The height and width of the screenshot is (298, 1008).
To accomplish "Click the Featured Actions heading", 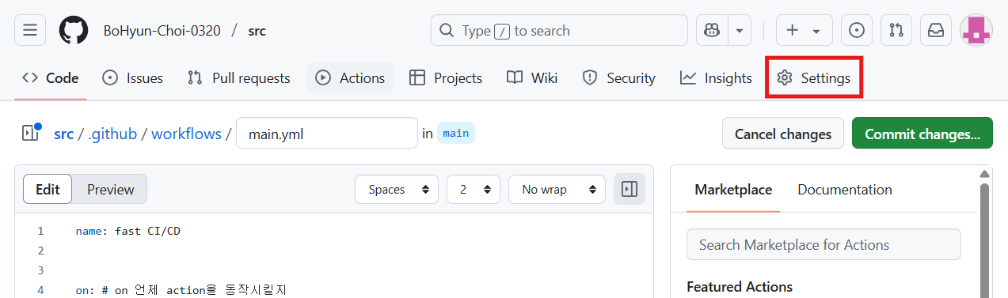I will tap(740, 287).
